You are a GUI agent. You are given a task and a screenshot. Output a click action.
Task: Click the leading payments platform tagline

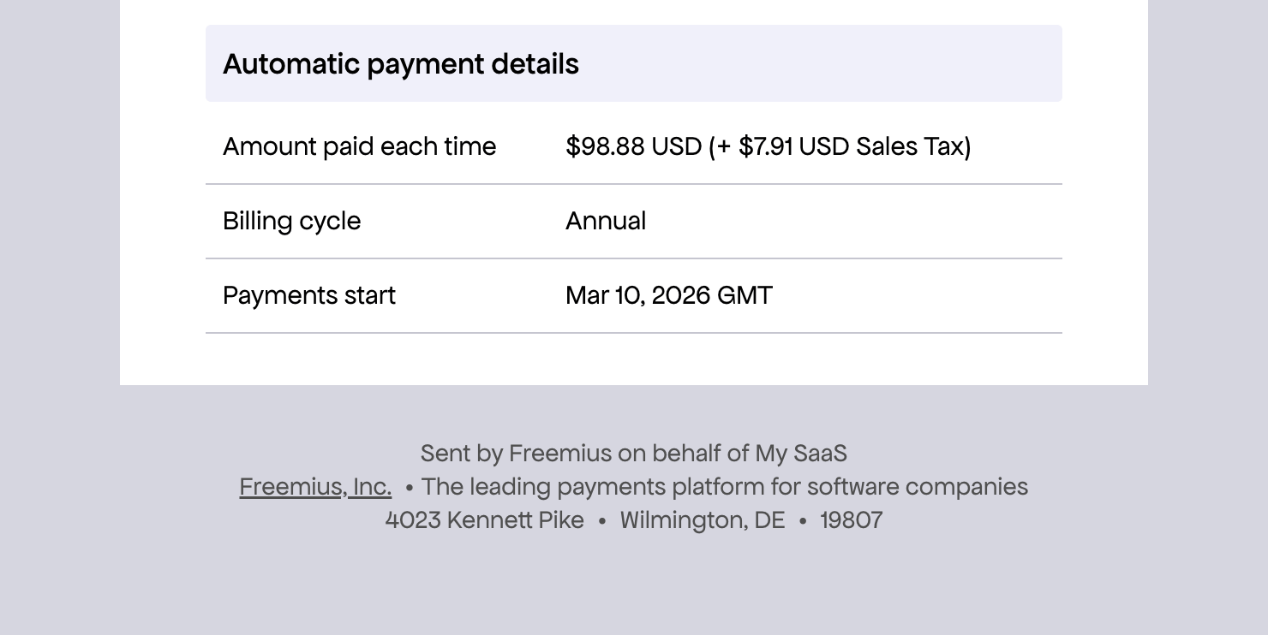tap(724, 487)
